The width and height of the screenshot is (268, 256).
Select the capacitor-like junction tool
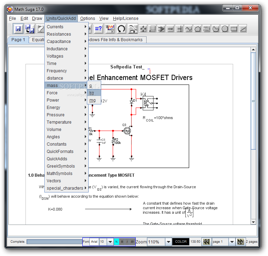tap(179, 29)
